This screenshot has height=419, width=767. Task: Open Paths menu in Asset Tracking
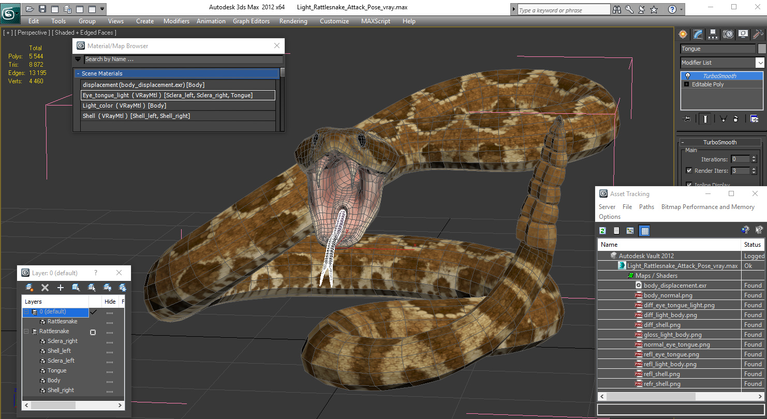coord(646,207)
